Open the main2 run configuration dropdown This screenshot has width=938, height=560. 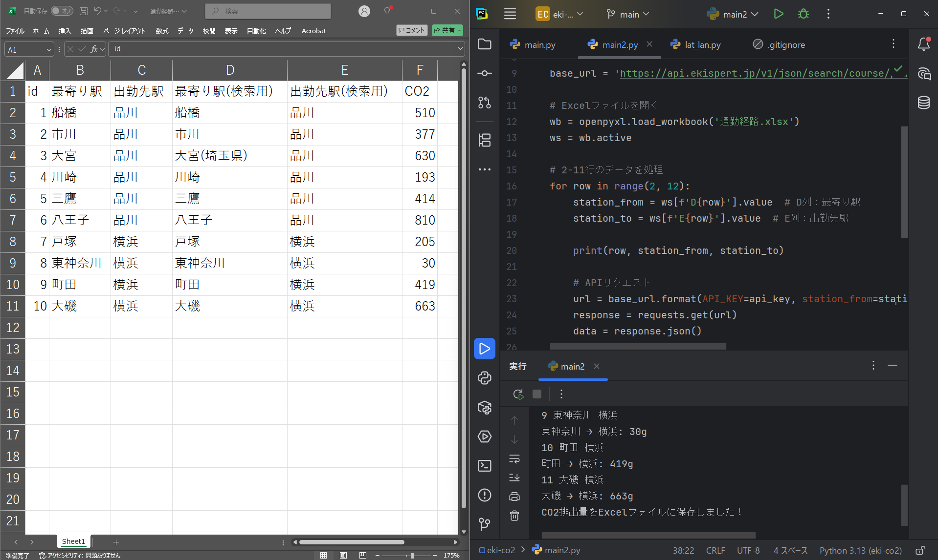click(733, 14)
